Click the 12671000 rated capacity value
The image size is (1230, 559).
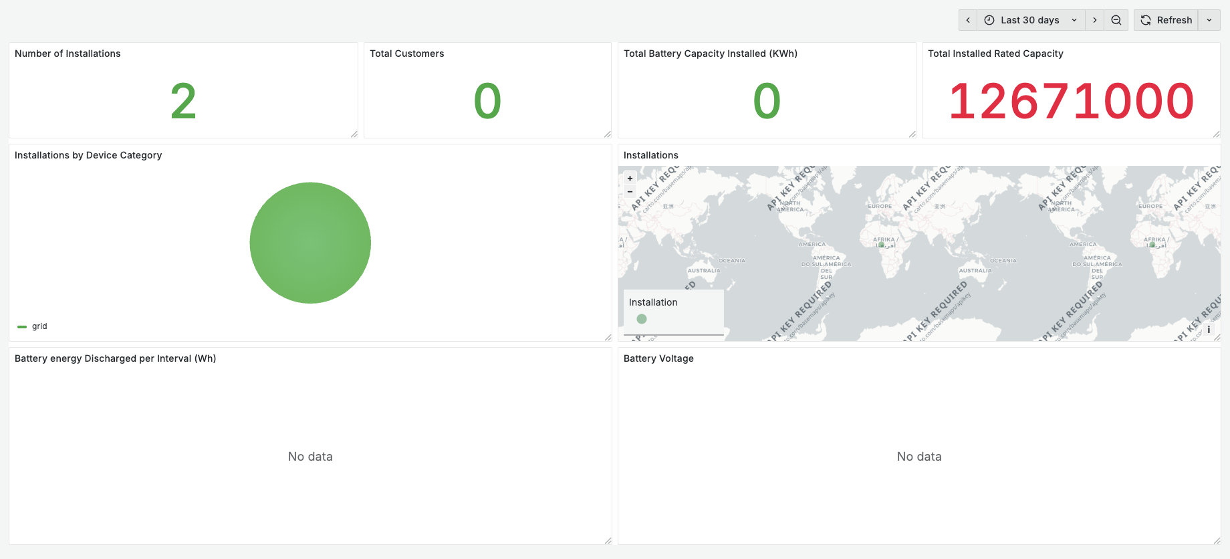pos(1071,102)
